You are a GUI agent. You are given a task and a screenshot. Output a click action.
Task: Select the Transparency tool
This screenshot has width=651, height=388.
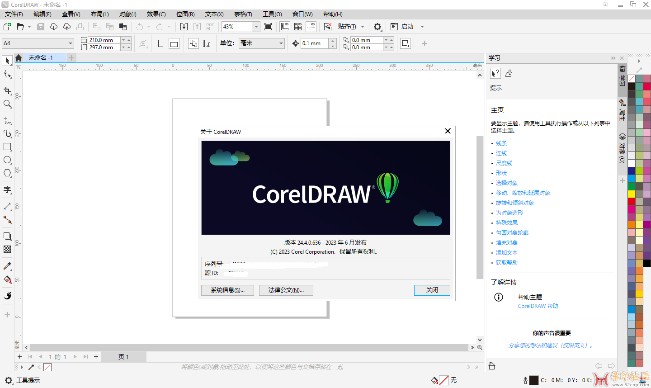7,249
